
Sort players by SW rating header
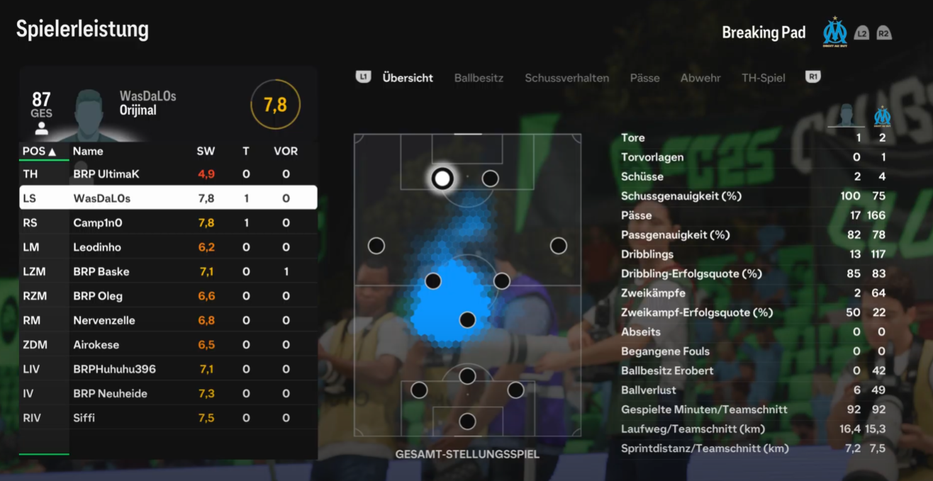tap(205, 151)
